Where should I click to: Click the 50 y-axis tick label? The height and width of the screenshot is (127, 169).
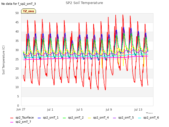coord(17,13)
